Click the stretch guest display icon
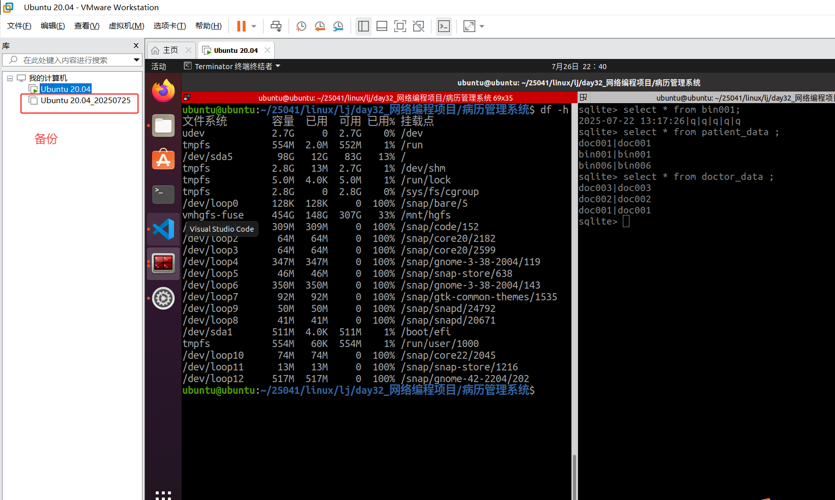 (469, 26)
